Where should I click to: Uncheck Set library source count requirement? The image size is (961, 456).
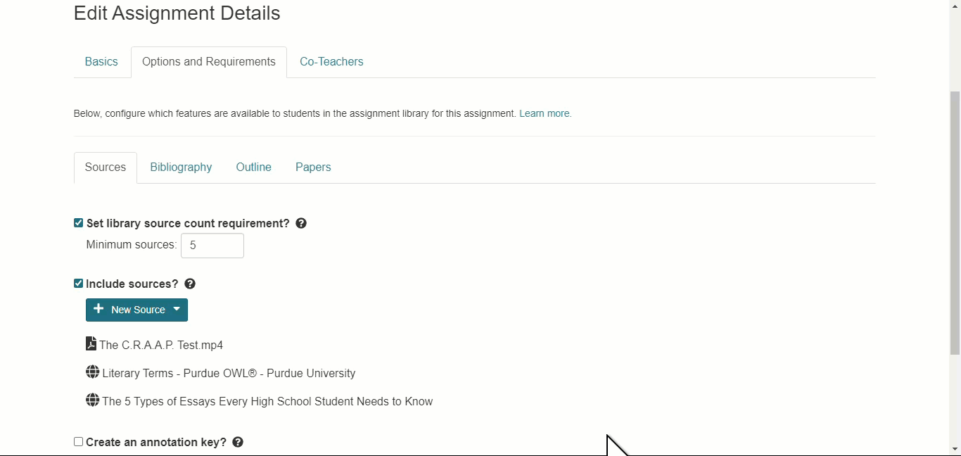click(x=78, y=223)
